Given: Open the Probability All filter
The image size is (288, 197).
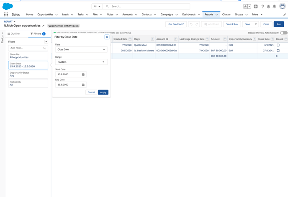Looking at the screenshot, I should (x=28, y=83).
